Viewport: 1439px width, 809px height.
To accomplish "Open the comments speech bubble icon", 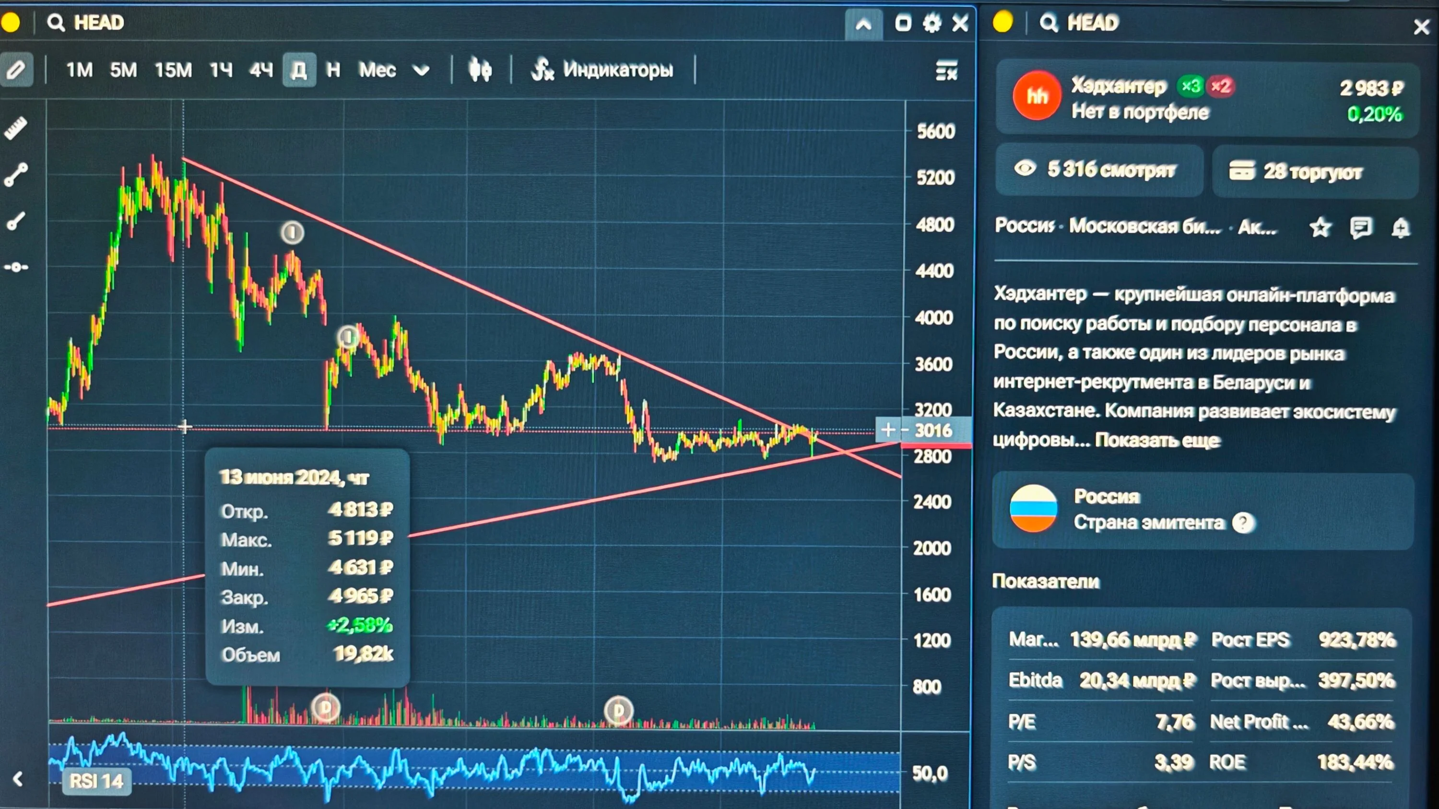I will click(x=1361, y=228).
